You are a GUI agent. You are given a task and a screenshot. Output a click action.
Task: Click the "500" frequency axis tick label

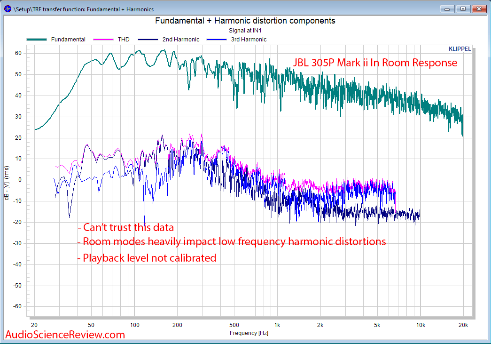click(234, 325)
